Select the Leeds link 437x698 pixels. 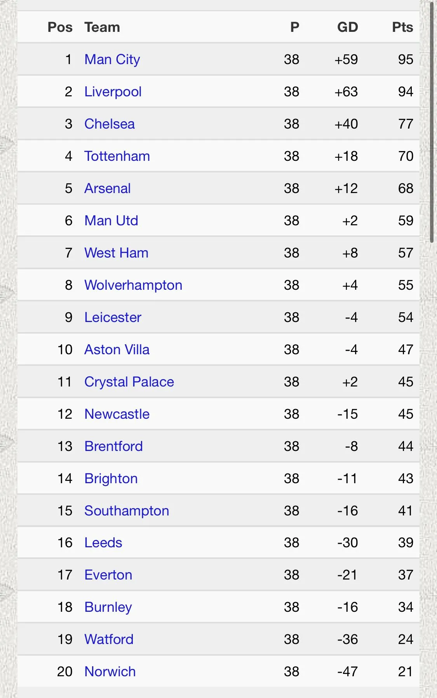pyautogui.click(x=103, y=543)
